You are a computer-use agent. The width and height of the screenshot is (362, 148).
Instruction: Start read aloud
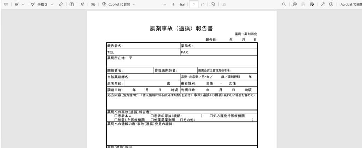click(x=82, y=4)
